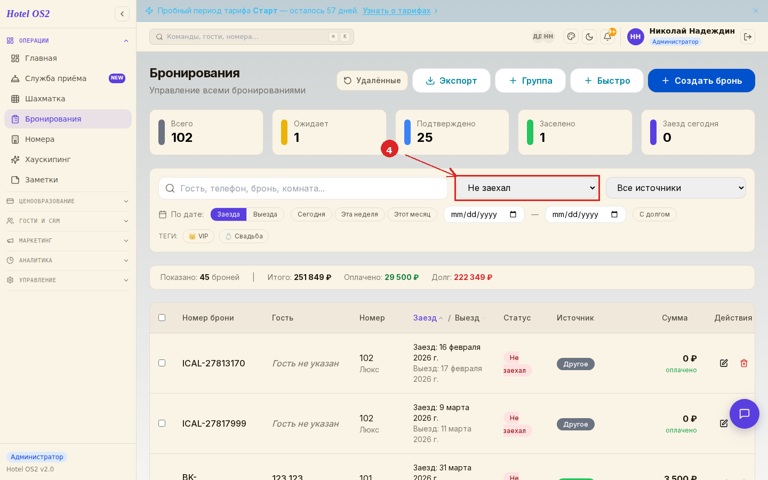Collapse the Операции sidebar section
Image resolution: width=768 pixels, height=480 pixels.
click(68, 41)
